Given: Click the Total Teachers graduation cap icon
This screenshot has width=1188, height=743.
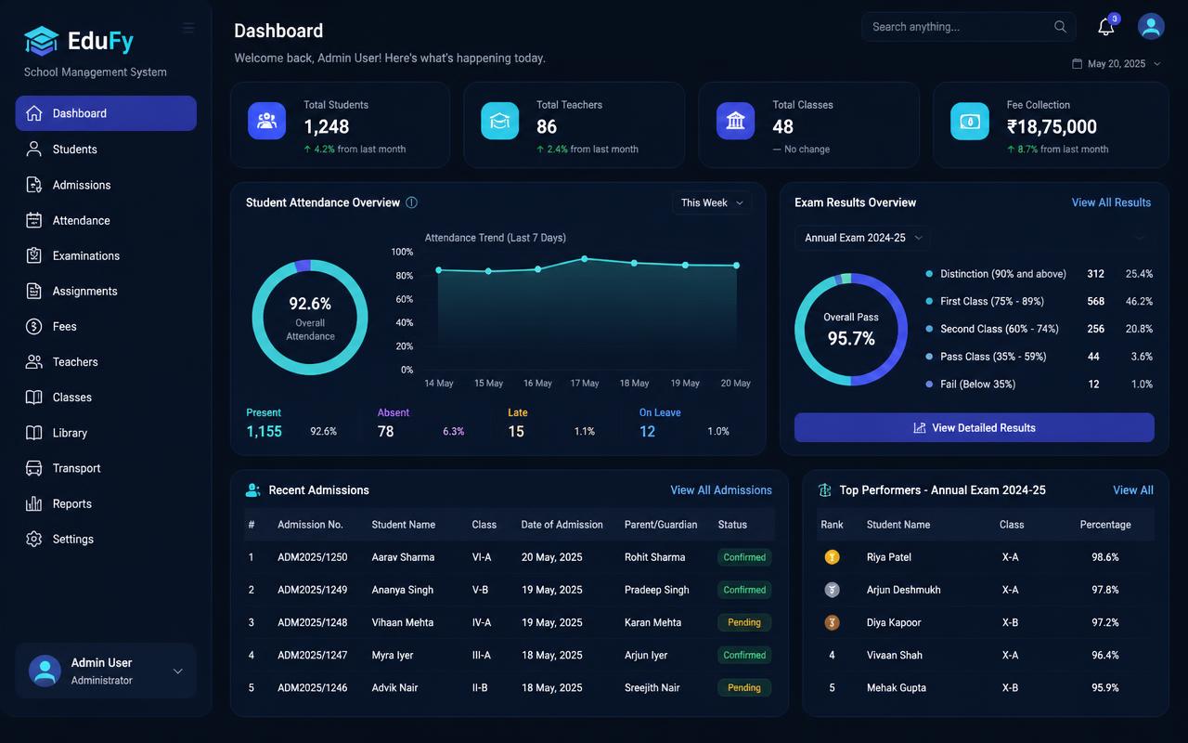Looking at the screenshot, I should pyautogui.click(x=499, y=121).
